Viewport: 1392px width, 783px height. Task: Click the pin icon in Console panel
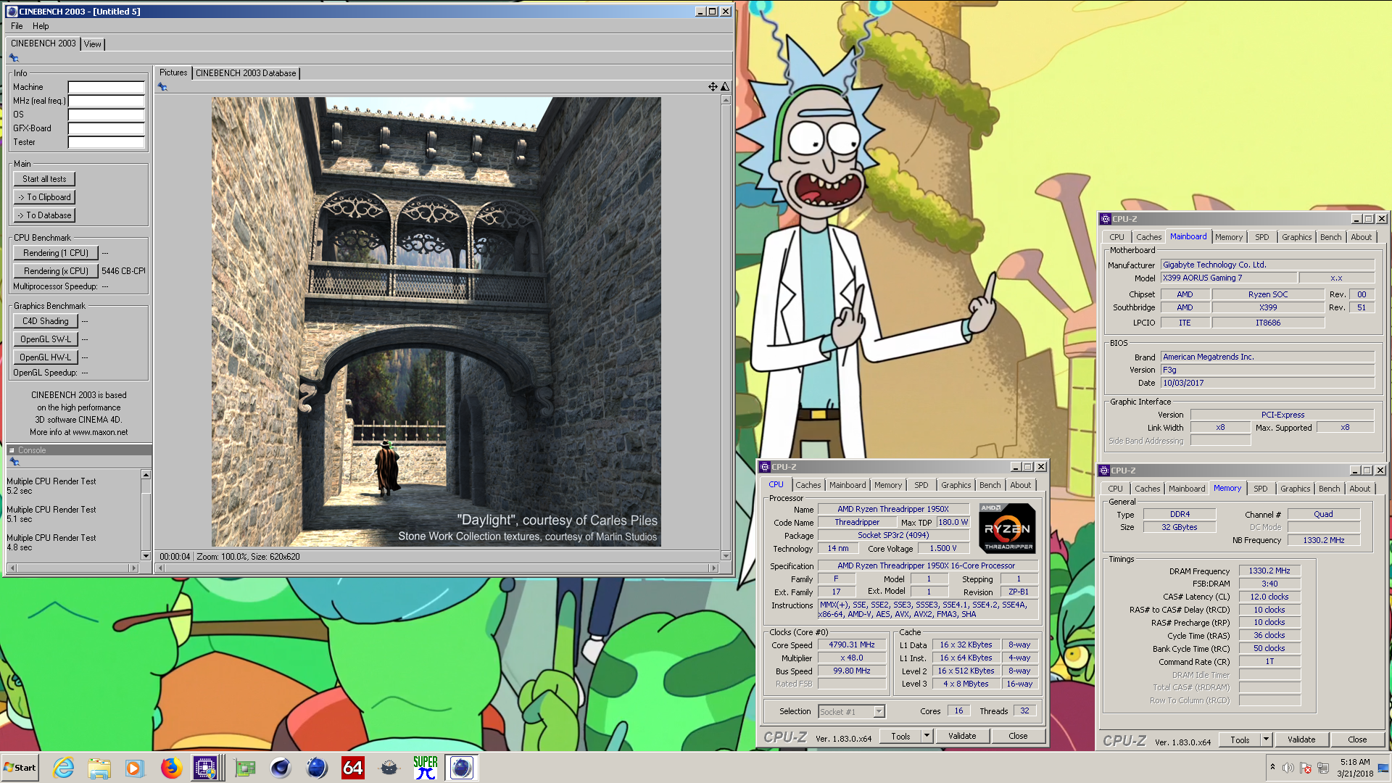point(14,461)
